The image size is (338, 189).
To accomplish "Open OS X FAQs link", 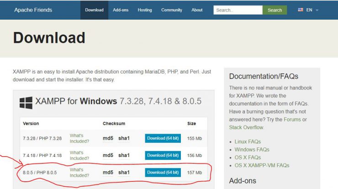I will click(x=248, y=157).
